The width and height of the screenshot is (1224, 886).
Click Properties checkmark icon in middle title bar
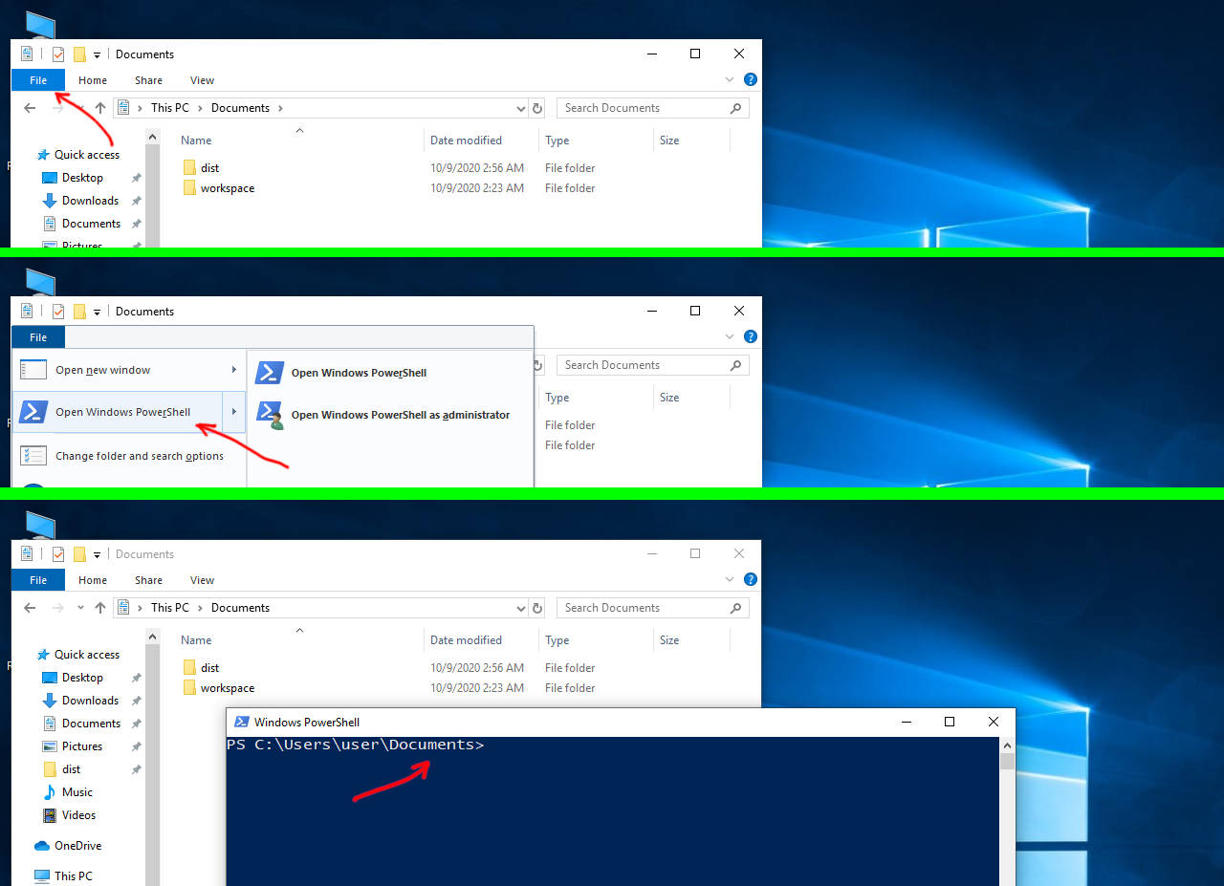(58, 312)
